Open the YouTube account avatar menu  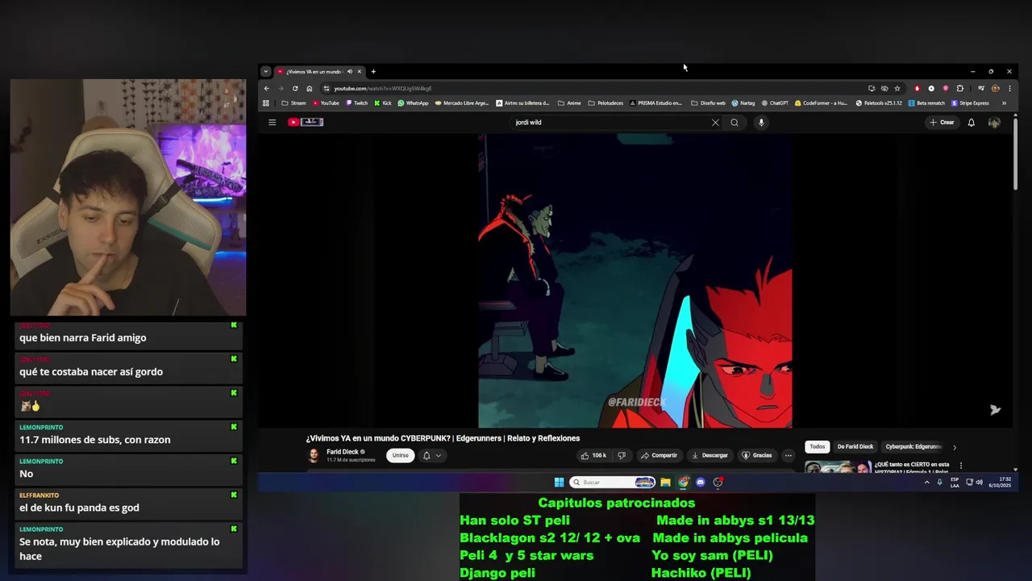[994, 123]
